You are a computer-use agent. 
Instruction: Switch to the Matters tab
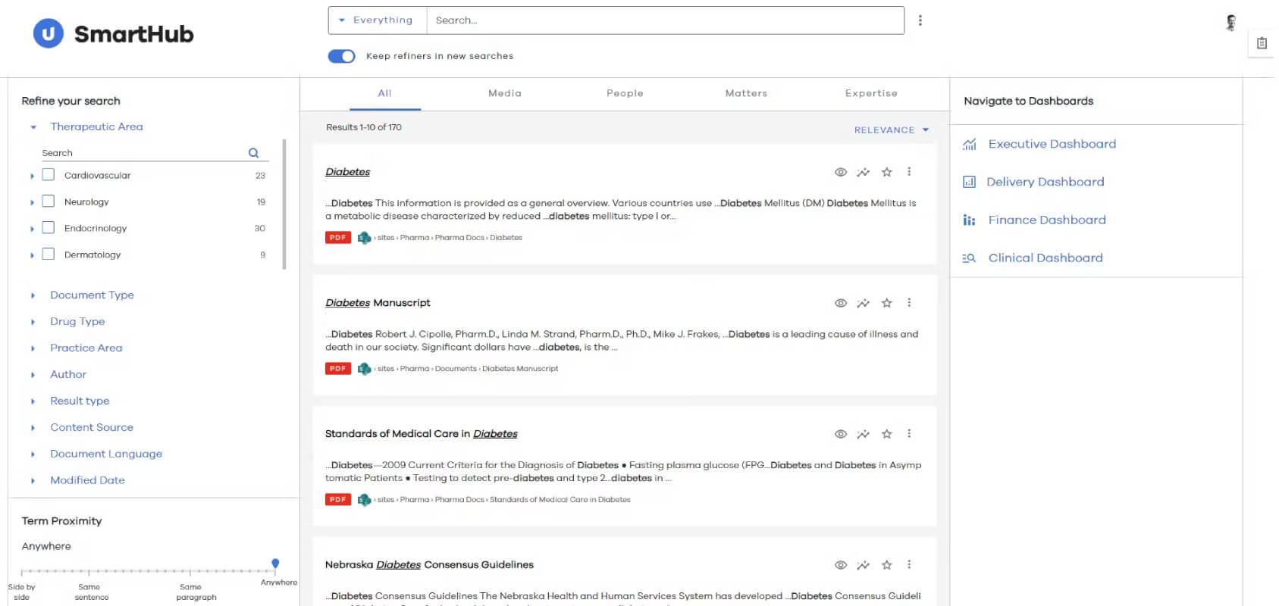pos(746,93)
